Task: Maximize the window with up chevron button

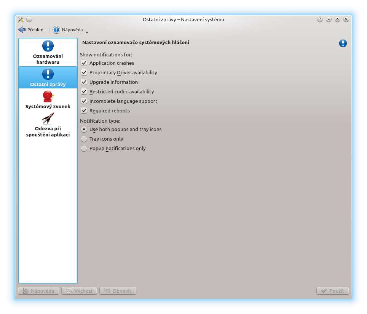Action: (337, 19)
